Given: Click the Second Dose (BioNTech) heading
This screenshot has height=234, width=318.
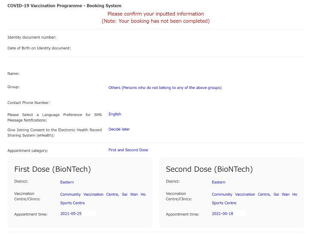Looking at the screenshot, I should (209, 169).
